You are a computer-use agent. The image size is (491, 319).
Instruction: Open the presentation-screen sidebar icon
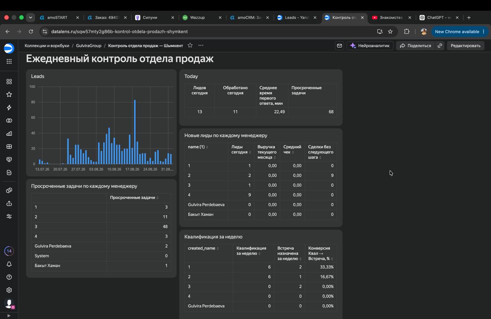9,160
